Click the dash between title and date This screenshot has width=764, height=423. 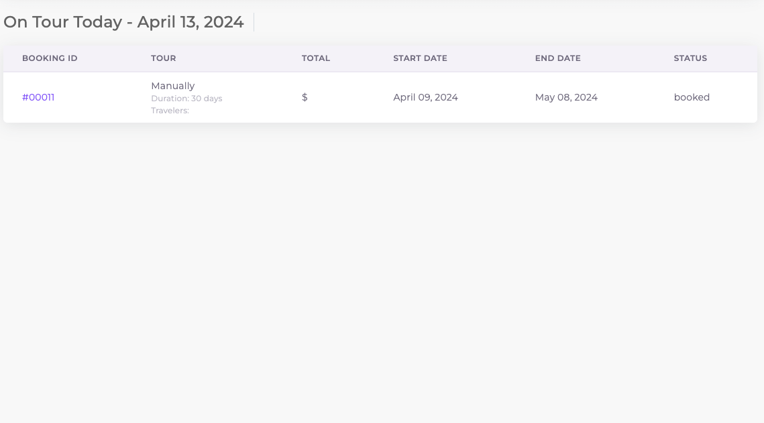click(129, 23)
